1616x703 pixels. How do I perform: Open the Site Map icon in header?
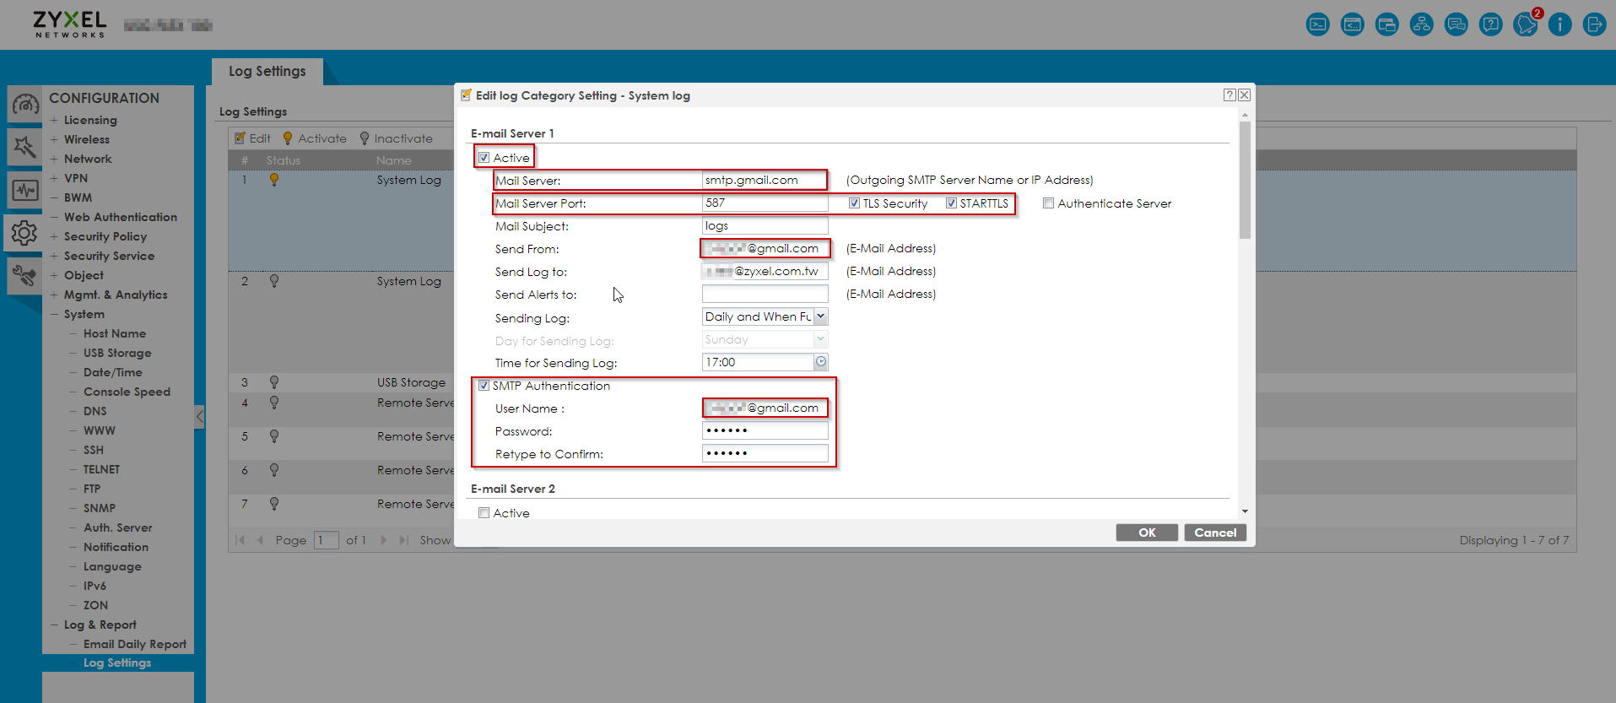(1422, 24)
